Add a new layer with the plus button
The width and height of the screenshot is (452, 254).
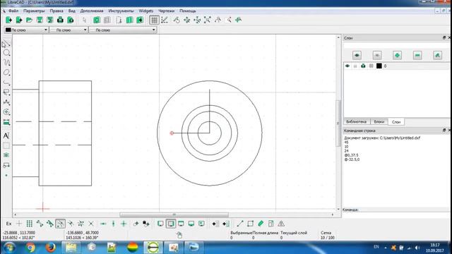coord(397,55)
